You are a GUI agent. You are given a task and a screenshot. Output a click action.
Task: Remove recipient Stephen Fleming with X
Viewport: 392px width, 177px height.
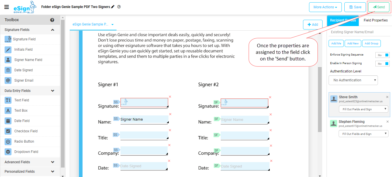387,122
